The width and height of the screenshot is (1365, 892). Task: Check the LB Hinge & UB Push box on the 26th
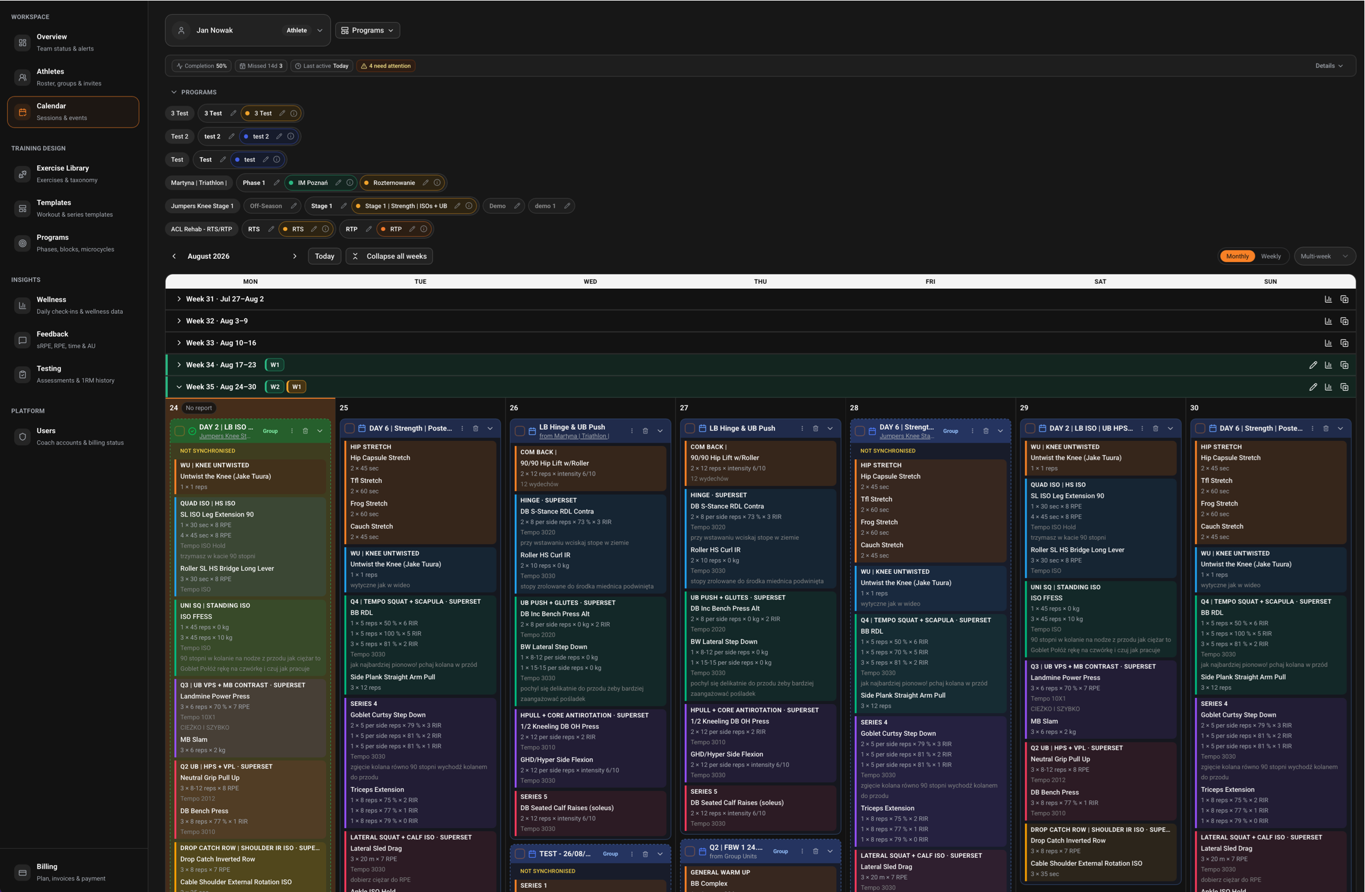coord(520,431)
